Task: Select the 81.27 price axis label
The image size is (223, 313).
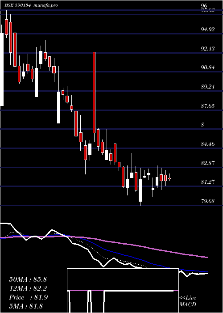Action: pyautogui.click(x=208, y=182)
